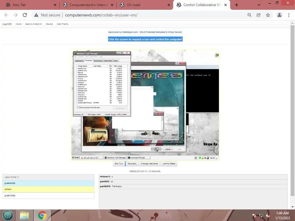Click the Vote for Reset button
Image resolution: width=295 pixels, height=221 pixels.
point(169,164)
